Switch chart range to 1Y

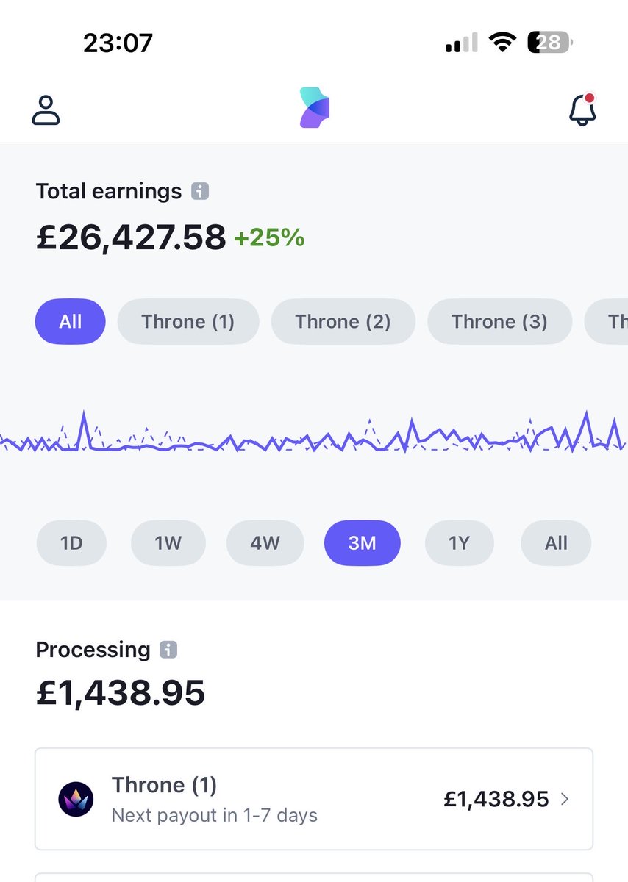460,543
